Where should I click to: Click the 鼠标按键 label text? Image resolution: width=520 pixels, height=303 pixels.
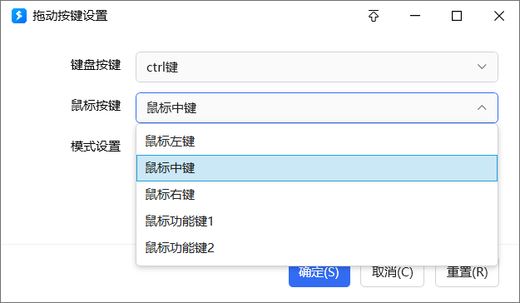click(x=96, y=106)
